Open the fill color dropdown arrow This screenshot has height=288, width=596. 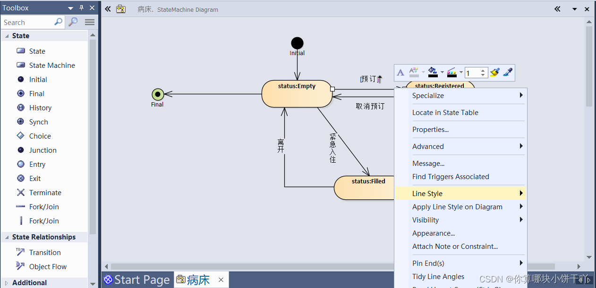442,73
